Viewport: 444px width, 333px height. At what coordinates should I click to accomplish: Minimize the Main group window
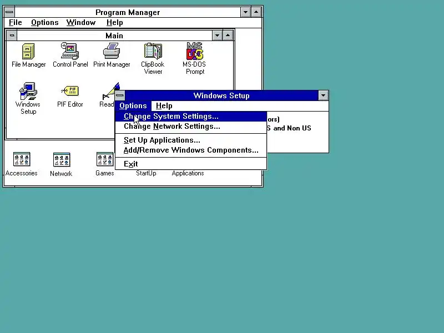click(x=217, y=36)
